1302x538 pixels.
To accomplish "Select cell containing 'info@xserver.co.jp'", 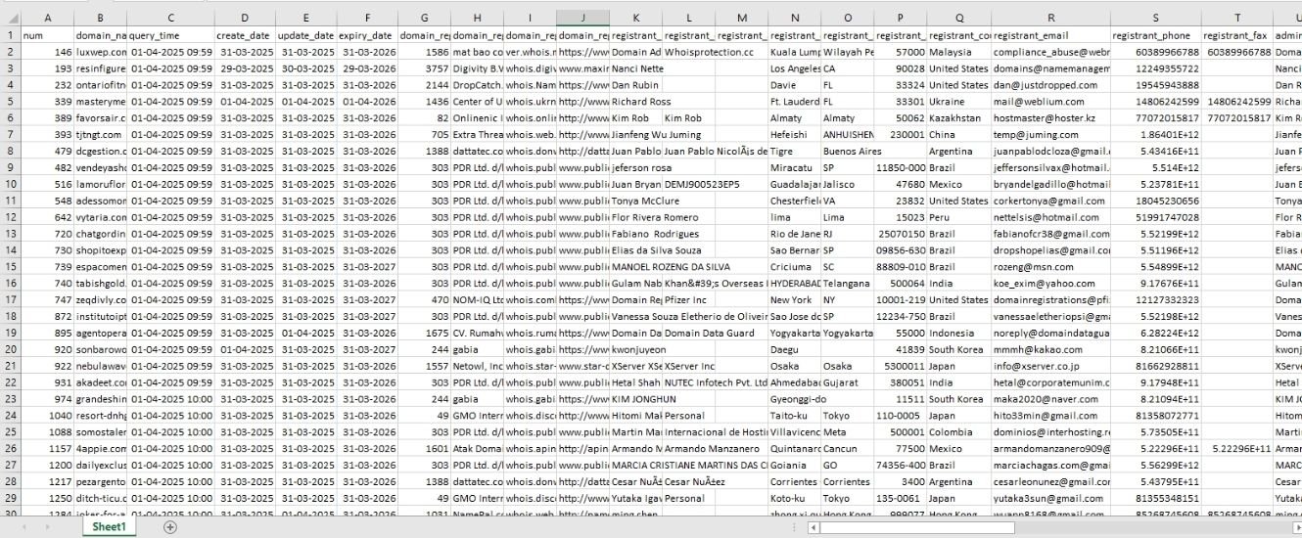I will pyautogui.click(x=1050, y=367).
